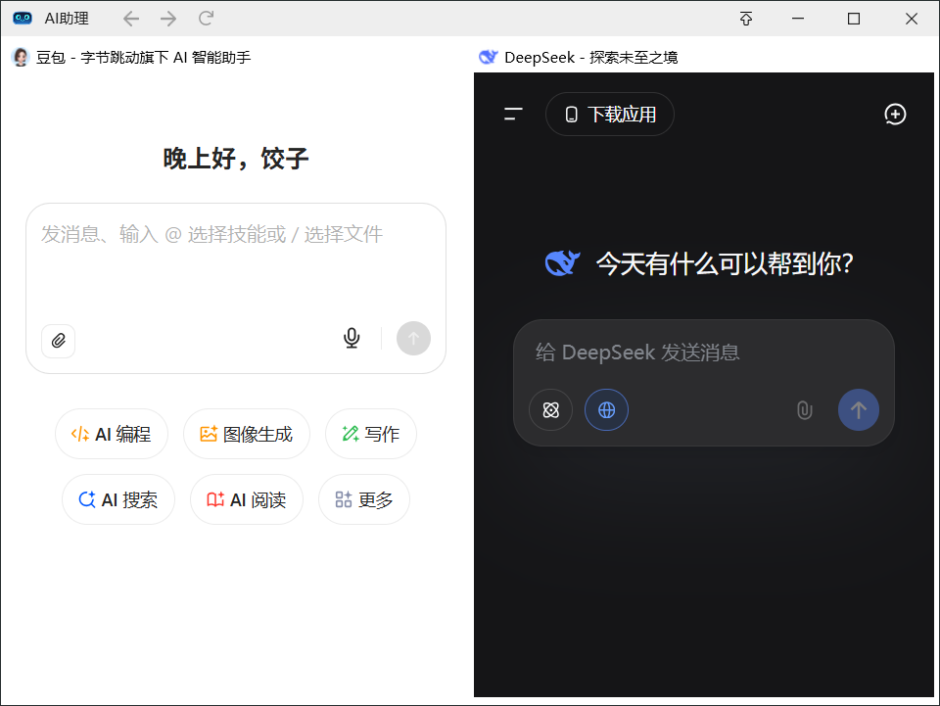Send message in 豆包 with arrow button
This screenshot has height=706, width=940.
pyautogui.click(x=413, y=338)
